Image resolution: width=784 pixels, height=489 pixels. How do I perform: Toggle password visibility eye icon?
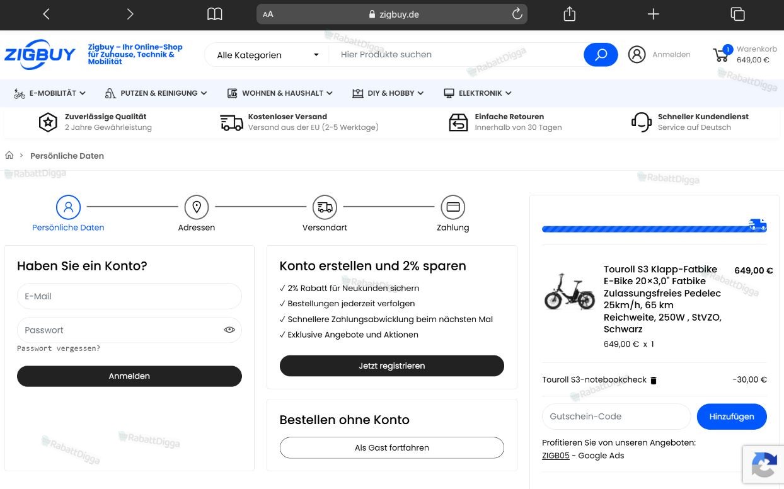coord(229,330)
